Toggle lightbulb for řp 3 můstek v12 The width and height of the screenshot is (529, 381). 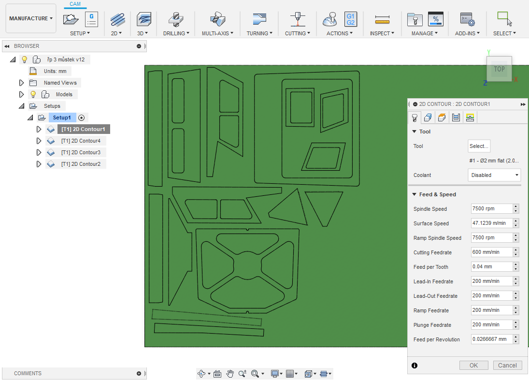[24, 59]
